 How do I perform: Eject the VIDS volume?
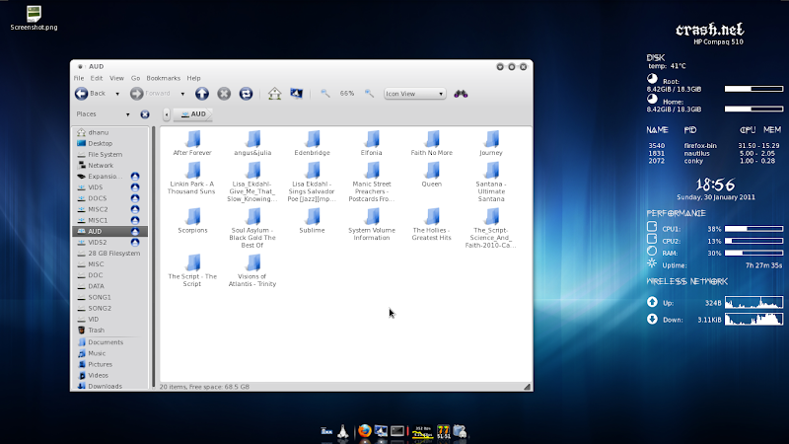click(x=135, y=187)
